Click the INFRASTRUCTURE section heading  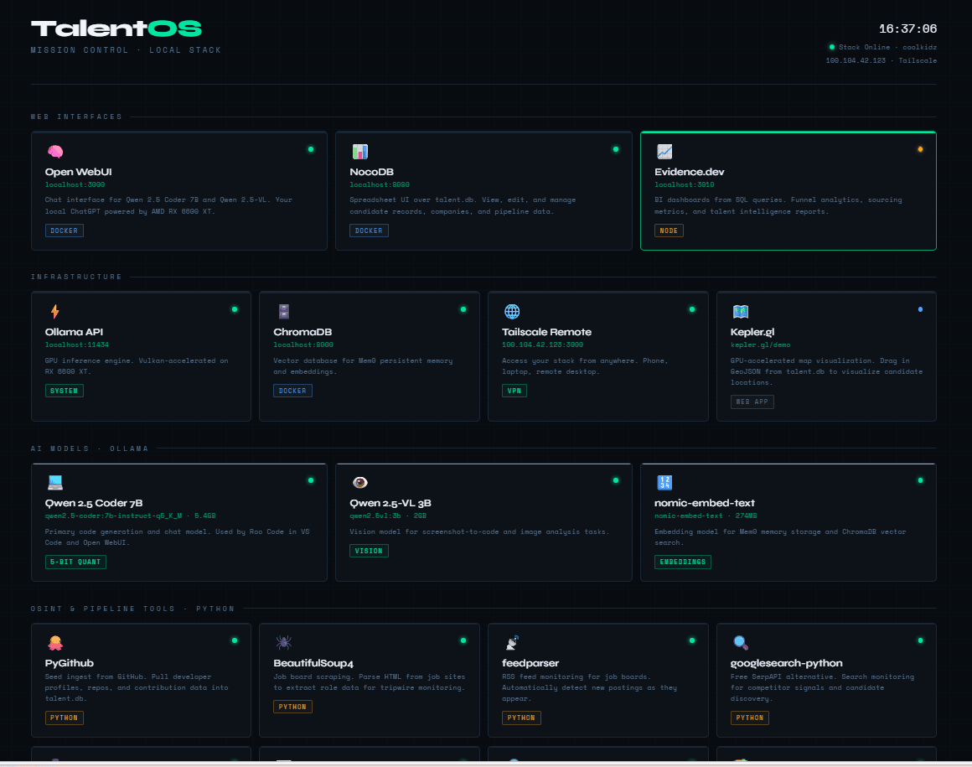pyautogui.click(x=76, y=277)
